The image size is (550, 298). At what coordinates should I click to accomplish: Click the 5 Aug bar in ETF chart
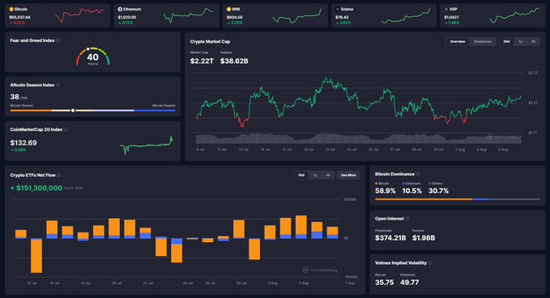click(301, 227)
